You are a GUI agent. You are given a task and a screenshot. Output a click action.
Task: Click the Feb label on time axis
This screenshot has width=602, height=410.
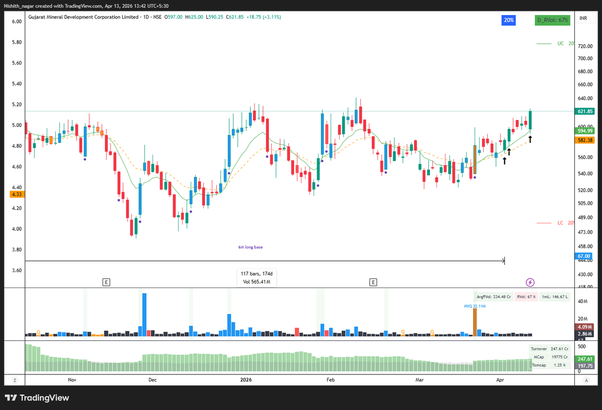[330, 380]
